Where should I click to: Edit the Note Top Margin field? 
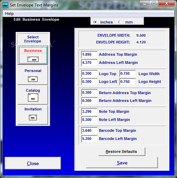tap(89, 112)
